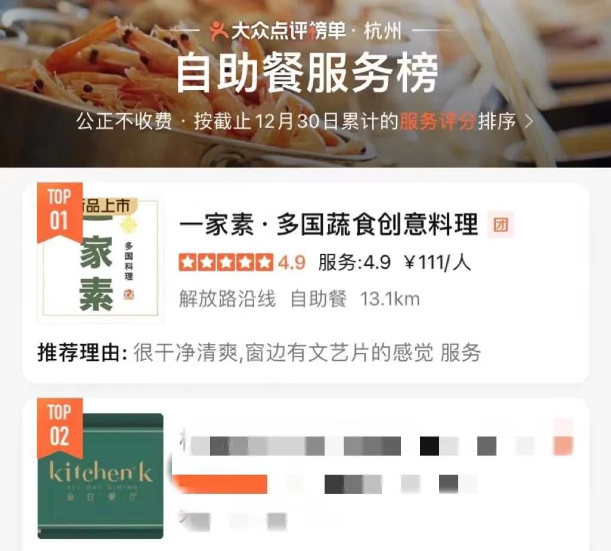Tap the 团 group-buy badge icon
The height and width of the screenshot is (551, 611).
click(x=501, y=225)
